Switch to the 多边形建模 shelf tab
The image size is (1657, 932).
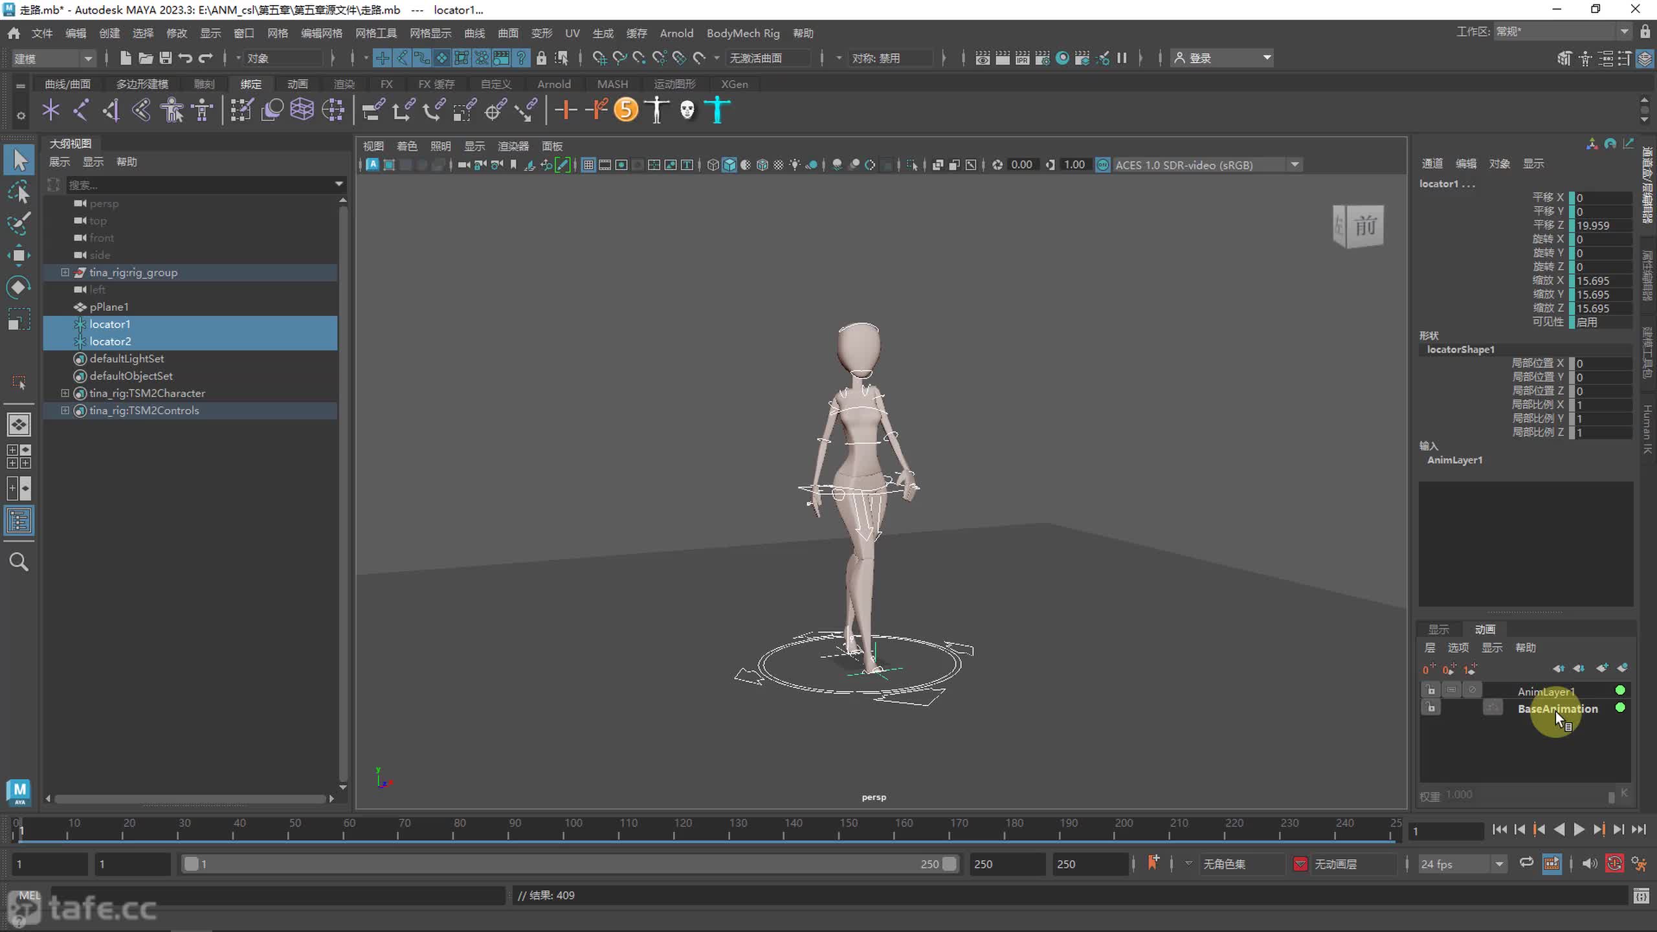[x=142, y=84]
